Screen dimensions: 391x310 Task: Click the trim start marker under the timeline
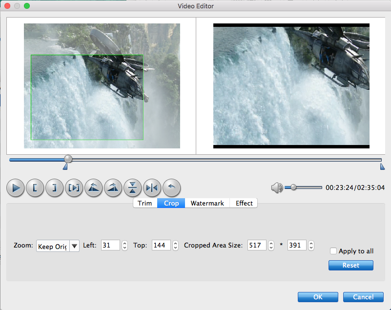(x=65, y=166)
